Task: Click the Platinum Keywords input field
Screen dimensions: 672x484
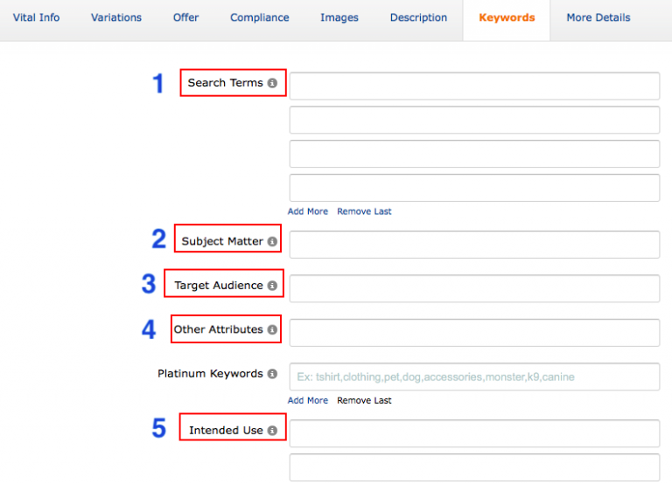Action: pyautogui.click(x=474, y=377)
